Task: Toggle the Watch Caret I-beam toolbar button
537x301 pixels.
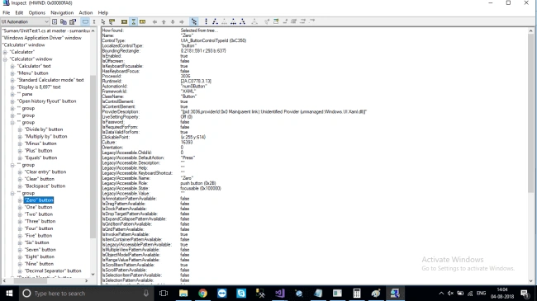Action: coord(94,21)
